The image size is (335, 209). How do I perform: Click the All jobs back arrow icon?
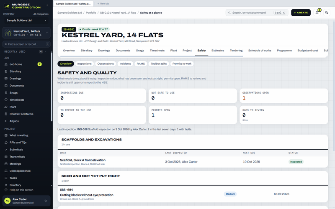pyautogui.click(x=6, y=121)
